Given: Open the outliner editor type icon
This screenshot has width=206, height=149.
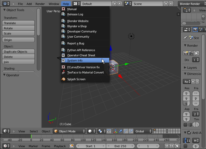Looking at the screenshot, I should tap(187, 10).
